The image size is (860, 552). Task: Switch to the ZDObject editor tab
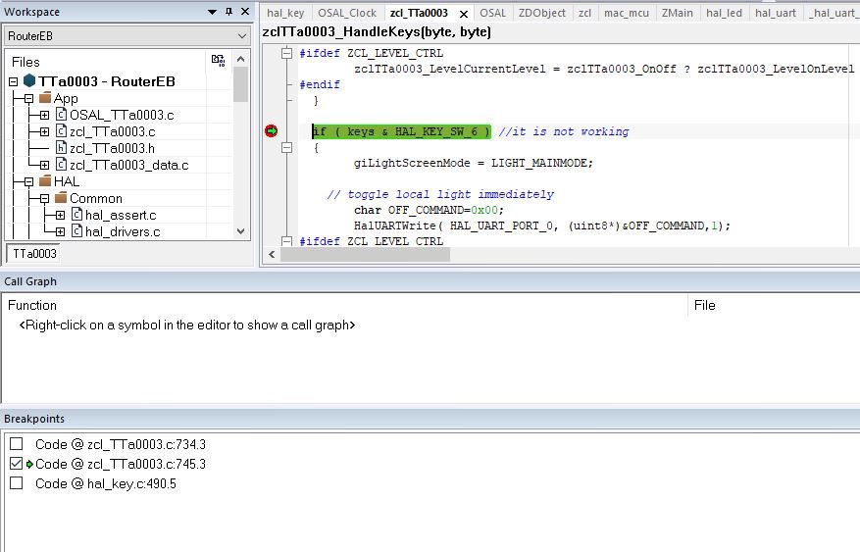(x=542, y=13)
